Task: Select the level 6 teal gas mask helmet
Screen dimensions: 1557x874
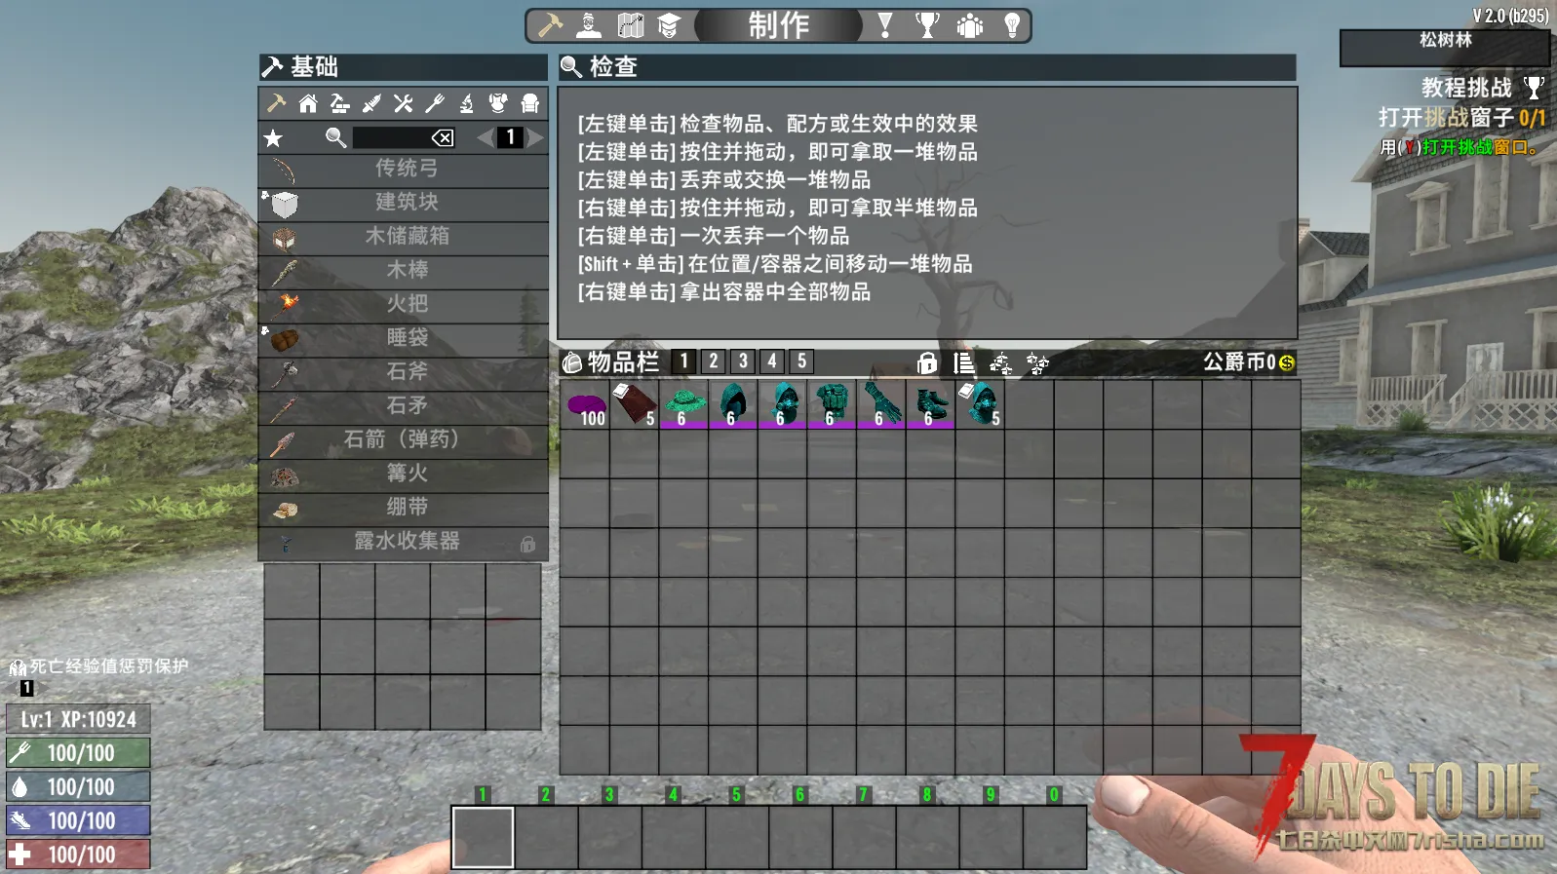Action: click(783, 404)
